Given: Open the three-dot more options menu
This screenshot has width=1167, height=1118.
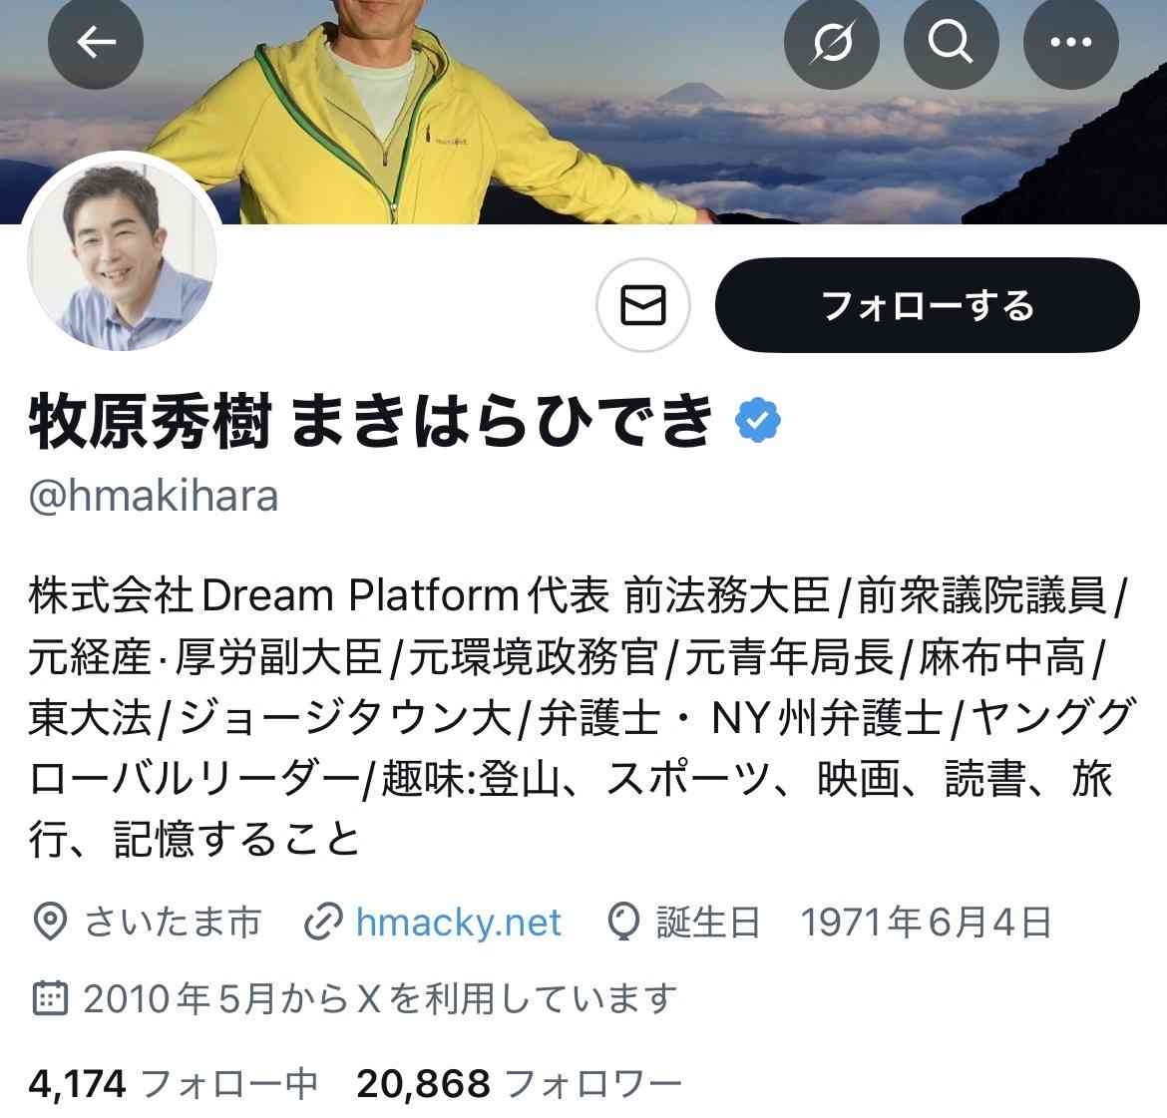Looking at the screenshot, I should click(x=1071, y=41).
